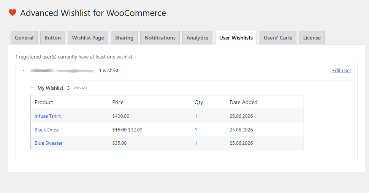Viewport: 369px width, 193px height.
Task: Switch to the Button tab
Action: pyautogui.click(x=52, y=38)
